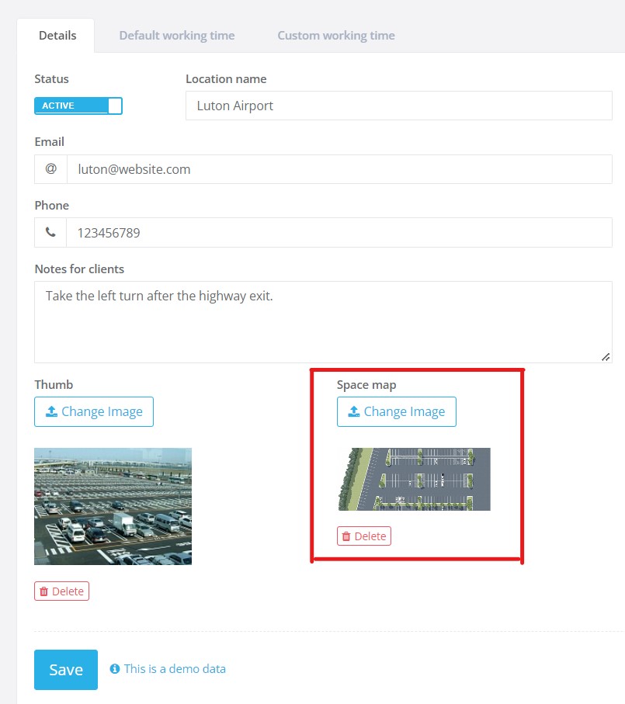Click the Thumb label
This screenshot has height=704, width=625.
[54, 385]
